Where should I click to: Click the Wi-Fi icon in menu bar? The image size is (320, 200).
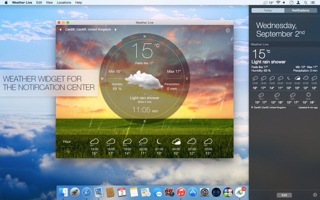pyautogui.click(x=278, y=2)
